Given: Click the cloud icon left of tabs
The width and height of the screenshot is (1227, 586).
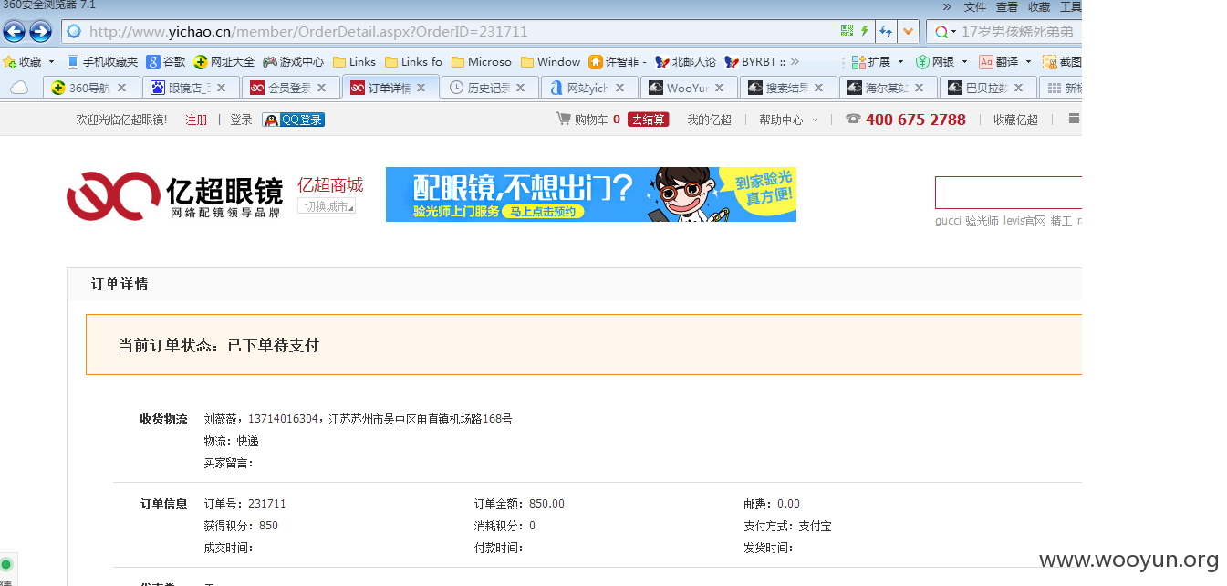Looking at the screenshot, I should (x=19, y=88).
